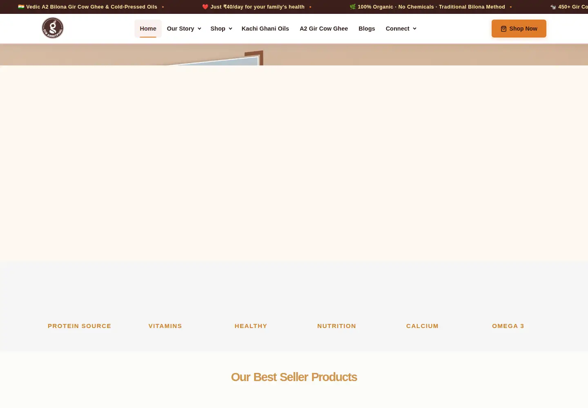588x408 pixels.
Task: Select the PROTEIN SOURCE feature label
Action: coord(80,326)
